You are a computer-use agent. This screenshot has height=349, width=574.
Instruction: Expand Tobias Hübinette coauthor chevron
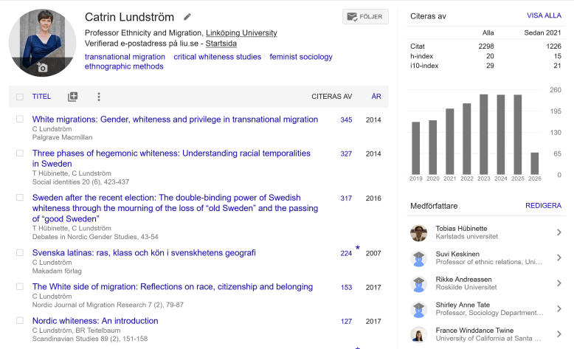pyautogui.click(x=559, y=232)
